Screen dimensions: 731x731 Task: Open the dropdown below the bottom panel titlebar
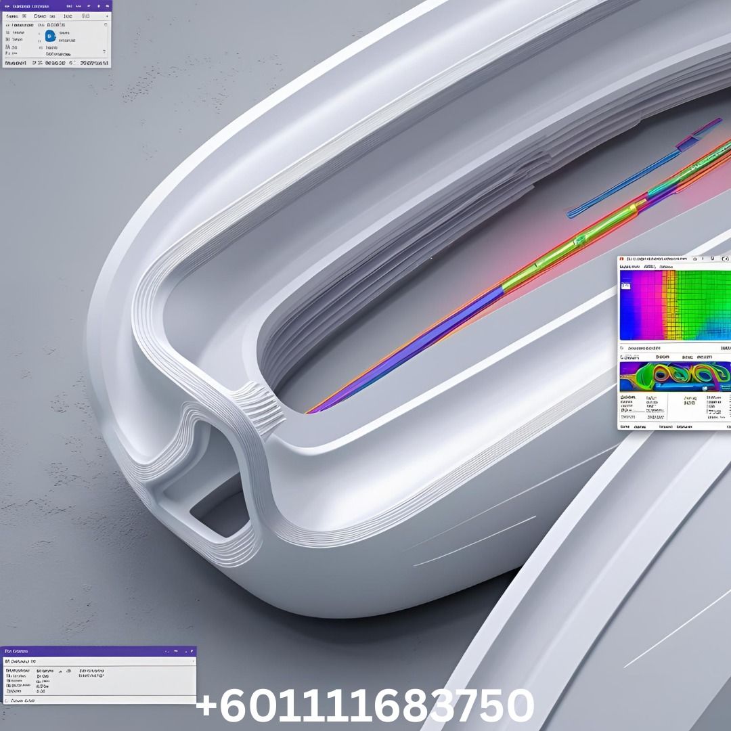pos(102,661)
